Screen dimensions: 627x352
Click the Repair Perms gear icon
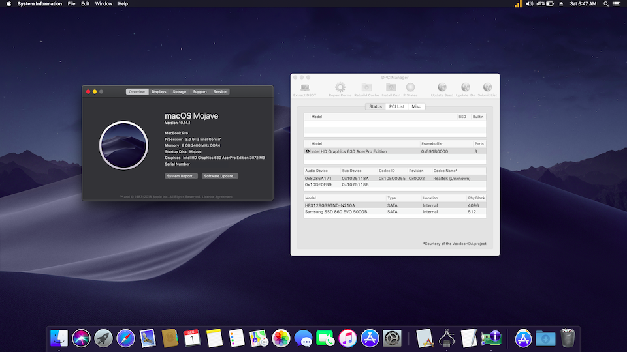(x=340, y=87)
